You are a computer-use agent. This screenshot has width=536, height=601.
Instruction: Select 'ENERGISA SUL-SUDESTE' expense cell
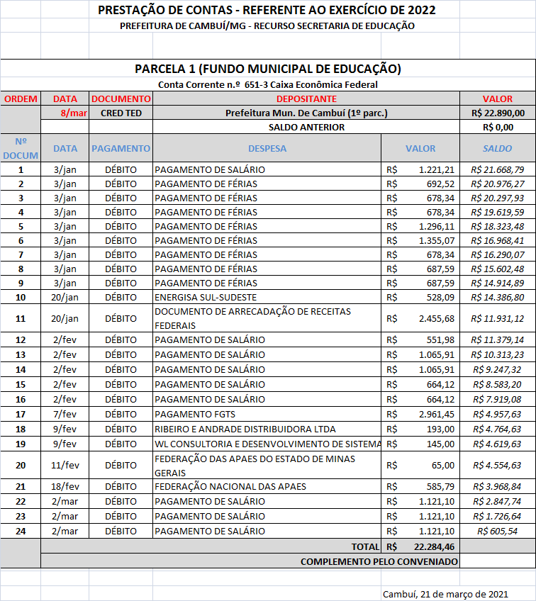tap(267, 297)
